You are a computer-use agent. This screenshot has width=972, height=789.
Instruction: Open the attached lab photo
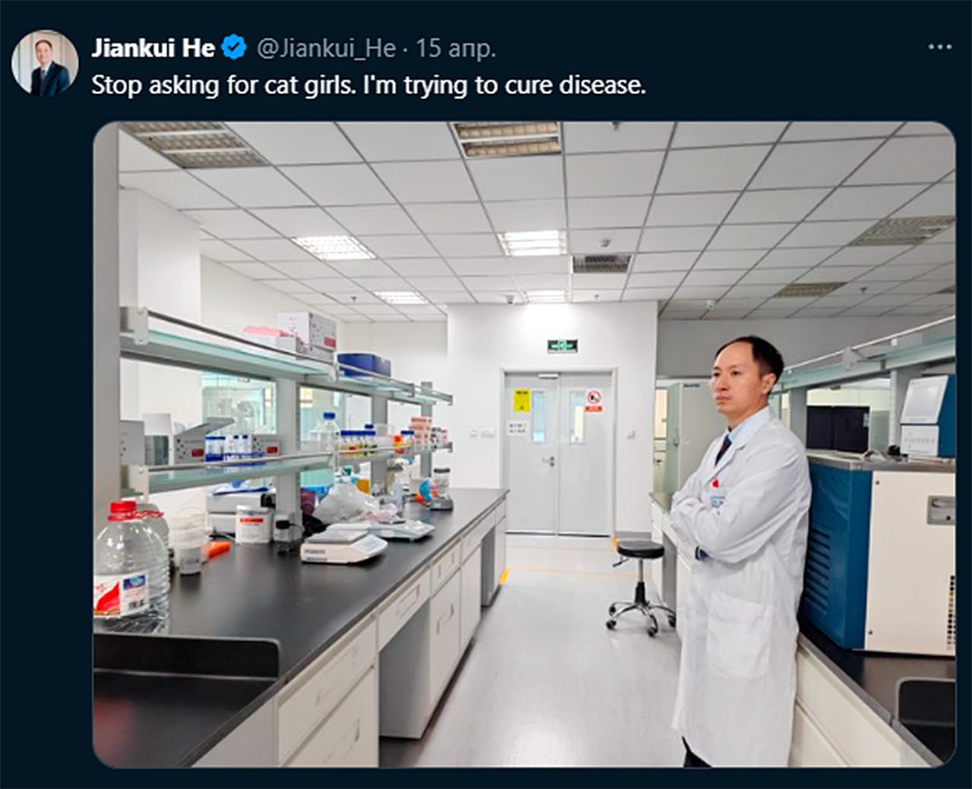coord(524,444)
